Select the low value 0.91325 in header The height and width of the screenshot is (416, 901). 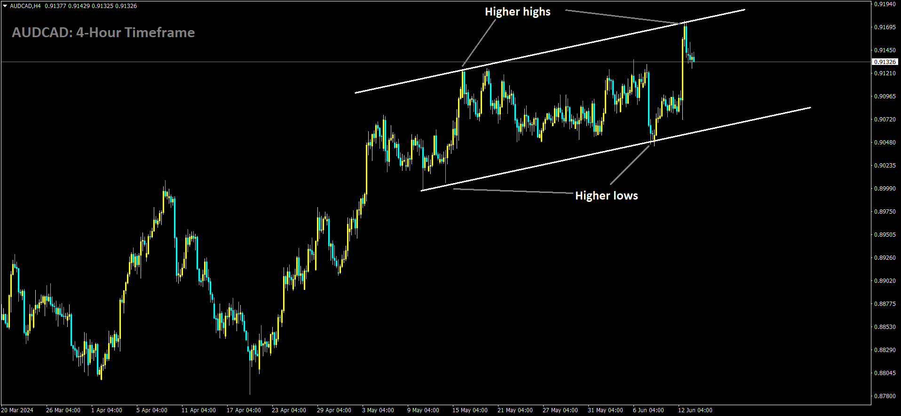point(103,6)
